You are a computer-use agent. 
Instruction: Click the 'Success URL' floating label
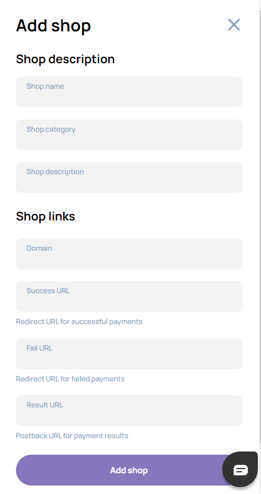pyautogui.click(x=48, y=291)
